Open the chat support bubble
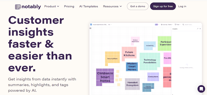Screen dimensions: 207x95 (x=201, y=89)
